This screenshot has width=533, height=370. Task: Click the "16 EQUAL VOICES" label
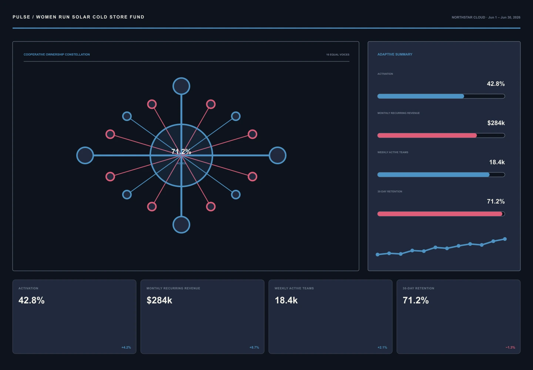(338, 55)
